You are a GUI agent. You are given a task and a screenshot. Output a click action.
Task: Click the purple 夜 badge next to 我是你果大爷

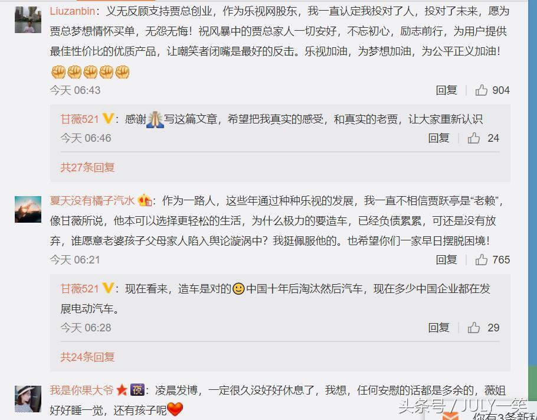[137, 390]
